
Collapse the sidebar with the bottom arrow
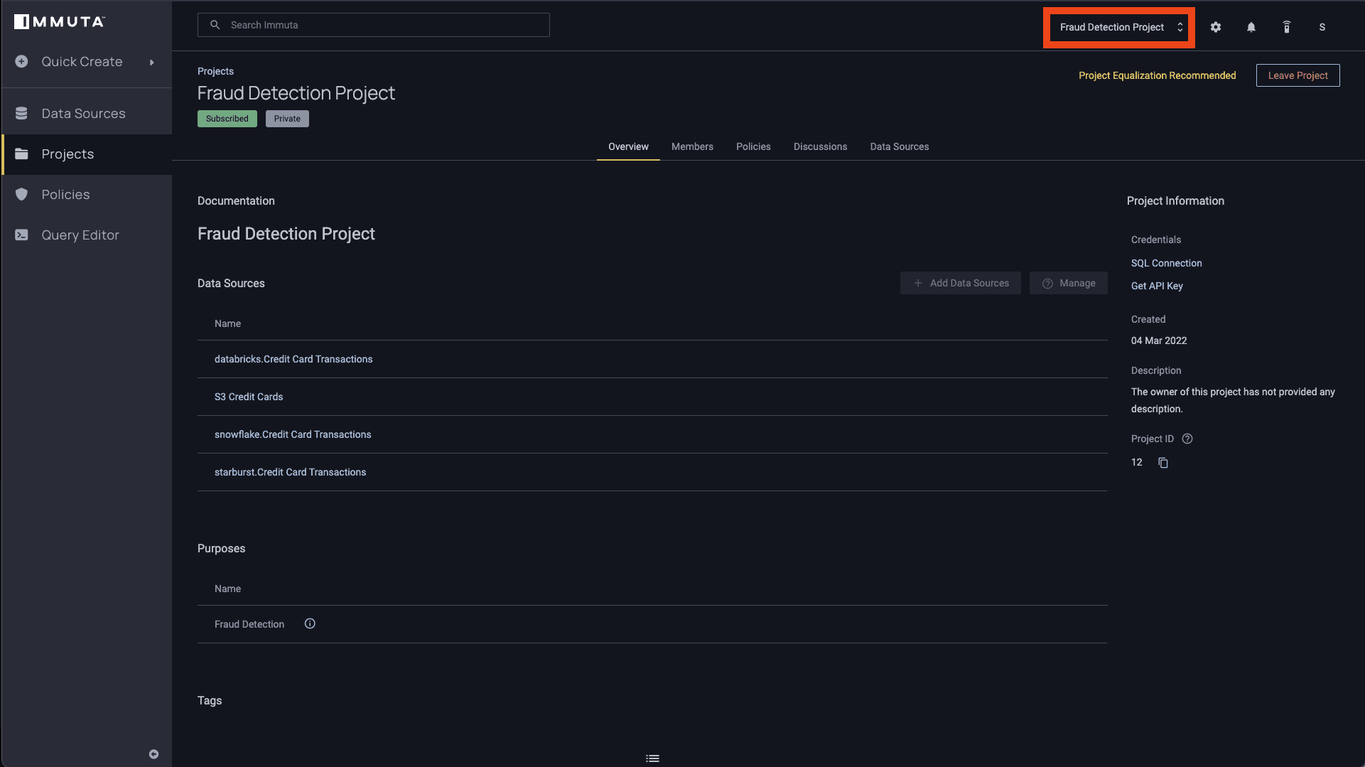[x=153, y=754]
